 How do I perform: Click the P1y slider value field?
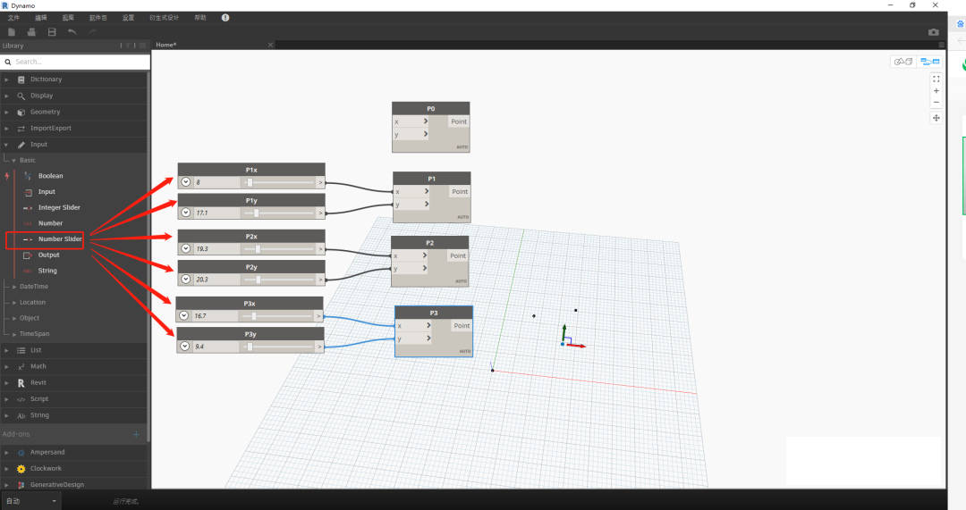216,213
